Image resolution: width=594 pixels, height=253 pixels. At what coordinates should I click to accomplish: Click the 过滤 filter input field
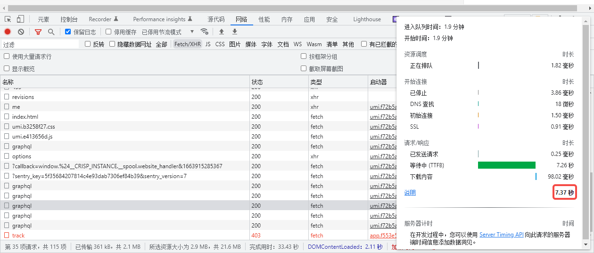[x=40, y=44]
